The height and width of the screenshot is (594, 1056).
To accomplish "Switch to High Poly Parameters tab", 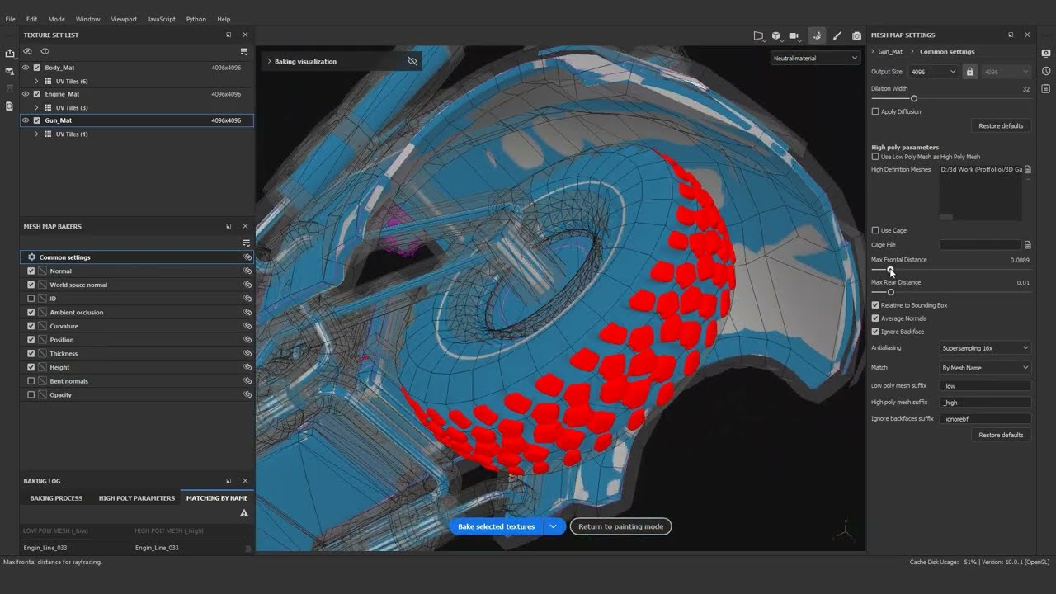I will point(137,498).
